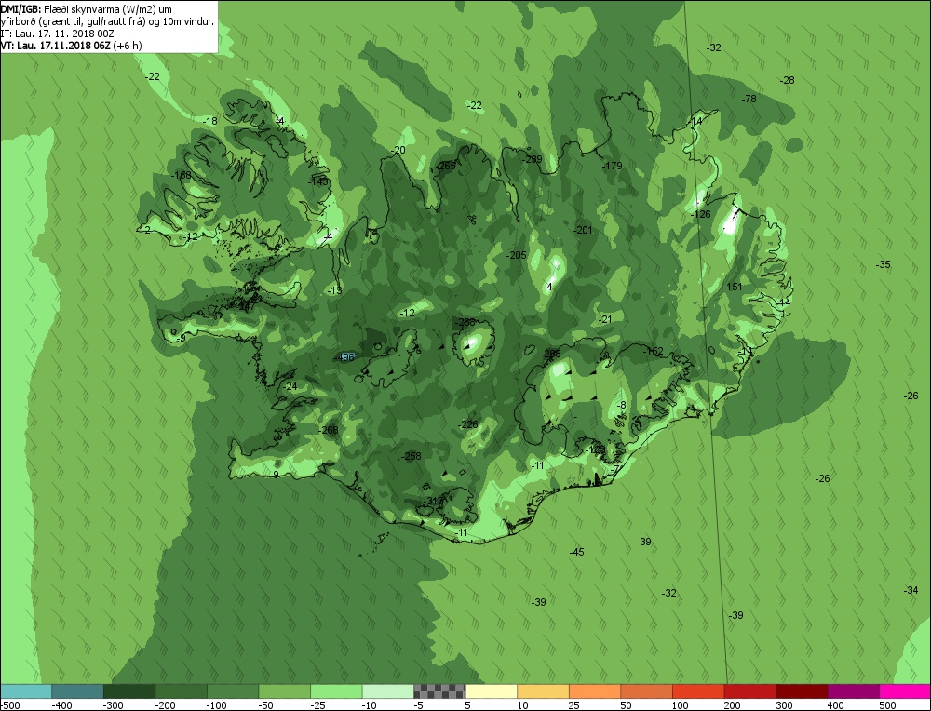Pick the purple swatch between 400 and 500
Viewport: 931px width, 711px height.
853,691
